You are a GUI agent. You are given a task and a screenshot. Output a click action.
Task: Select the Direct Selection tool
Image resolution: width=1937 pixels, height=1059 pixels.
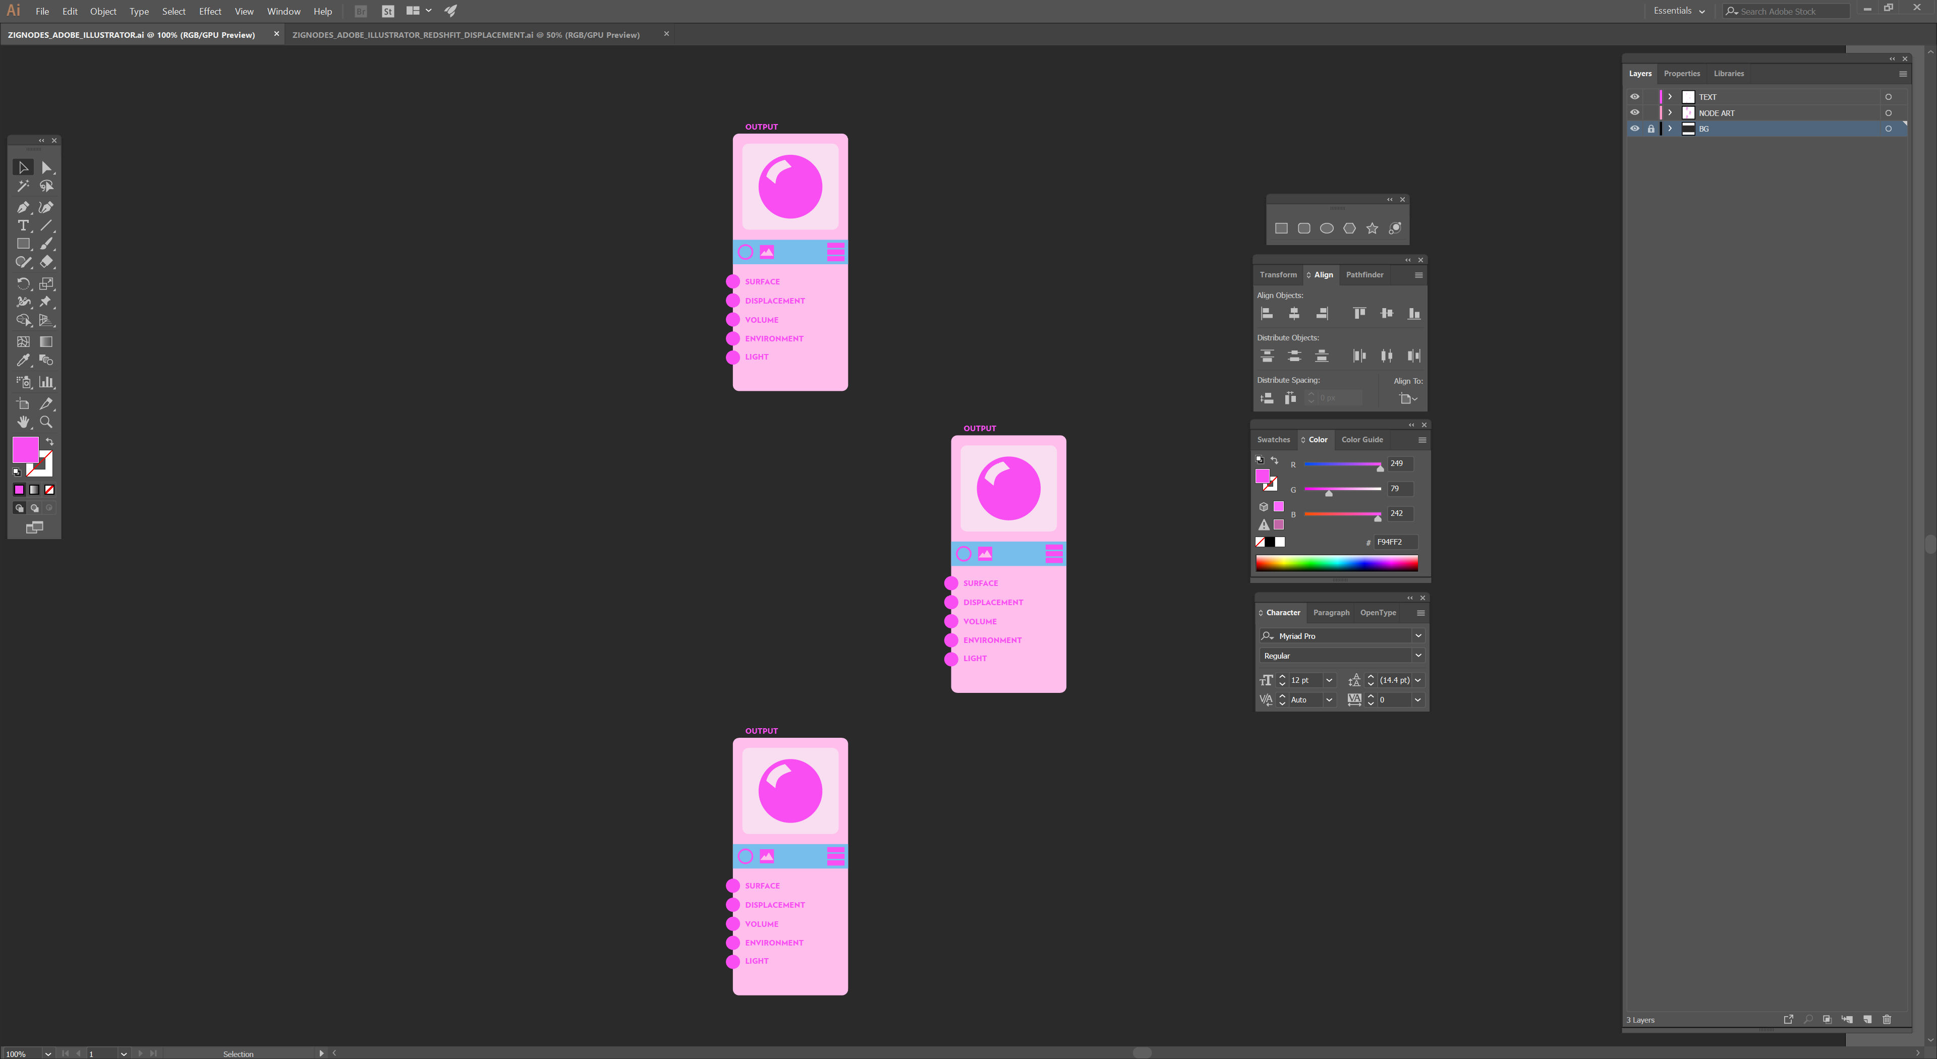(46, 167)
